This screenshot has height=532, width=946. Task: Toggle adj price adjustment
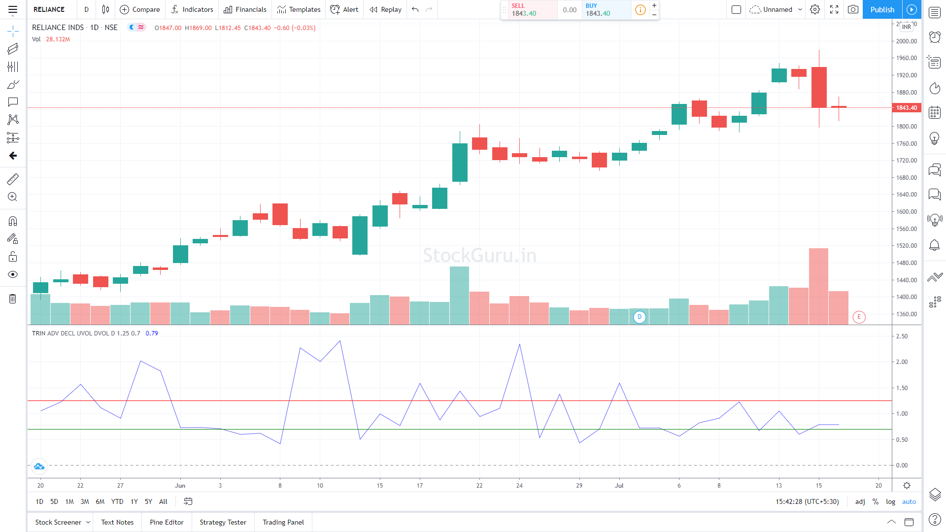pos(860,501)
